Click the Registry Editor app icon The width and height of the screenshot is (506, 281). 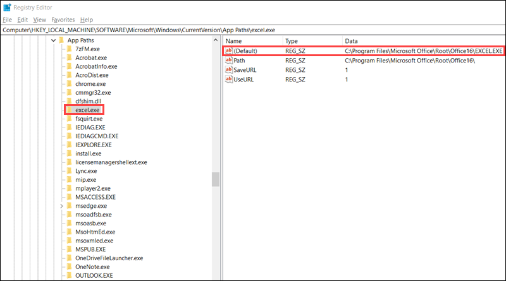[x=8, y=8]
